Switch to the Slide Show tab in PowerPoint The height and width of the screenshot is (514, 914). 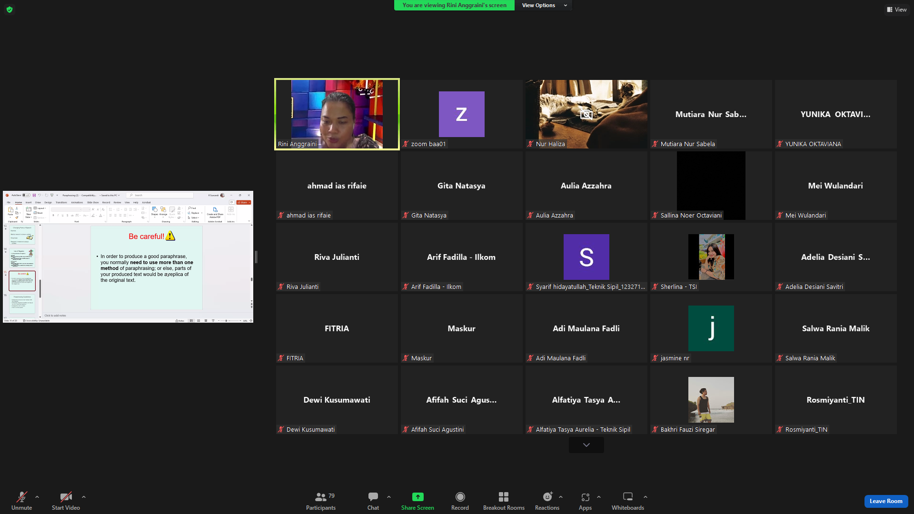[x=93, y=202]
